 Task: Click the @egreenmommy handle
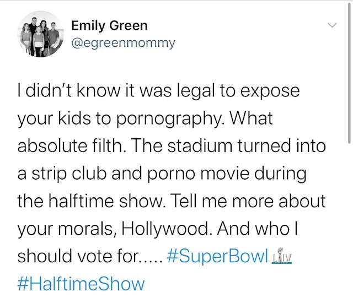pos(124,42)
